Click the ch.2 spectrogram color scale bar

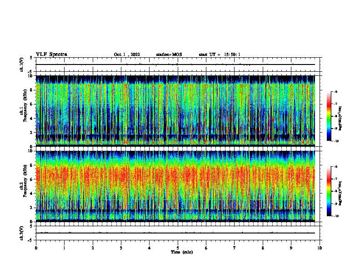tap(329, 191)
